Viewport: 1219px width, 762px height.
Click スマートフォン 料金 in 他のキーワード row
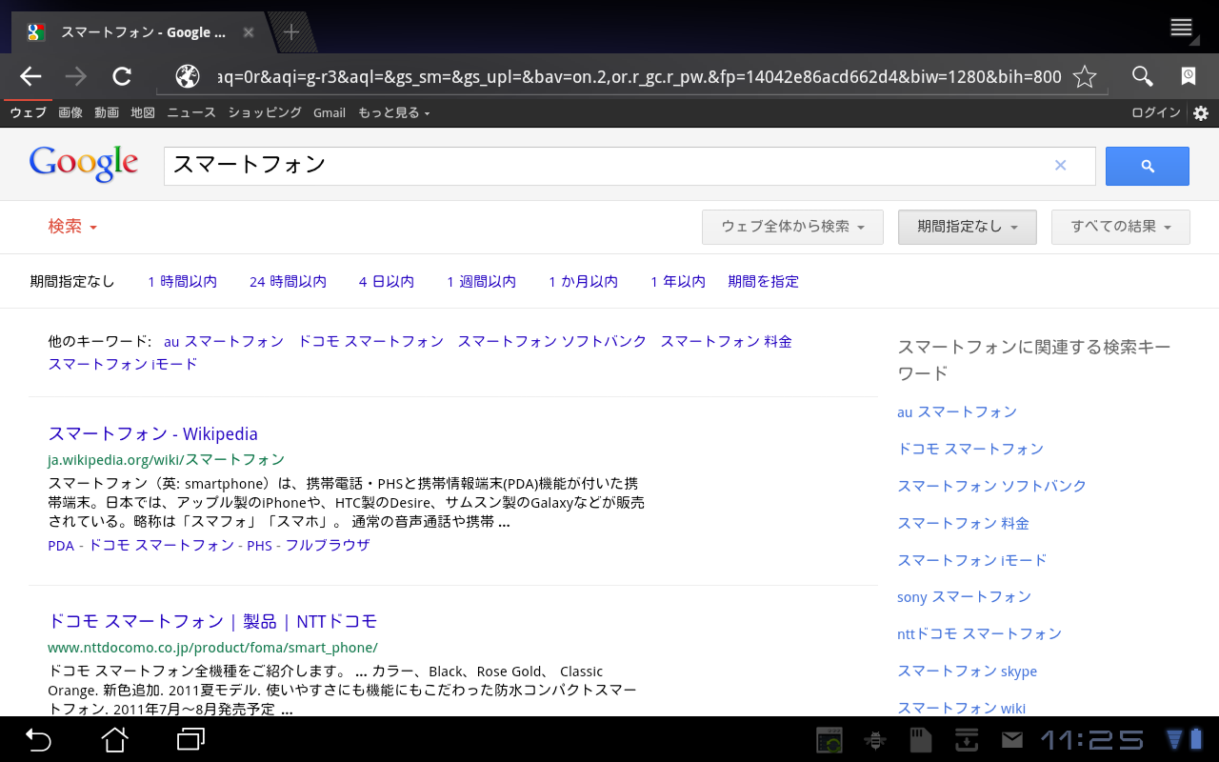coord(726,341)
